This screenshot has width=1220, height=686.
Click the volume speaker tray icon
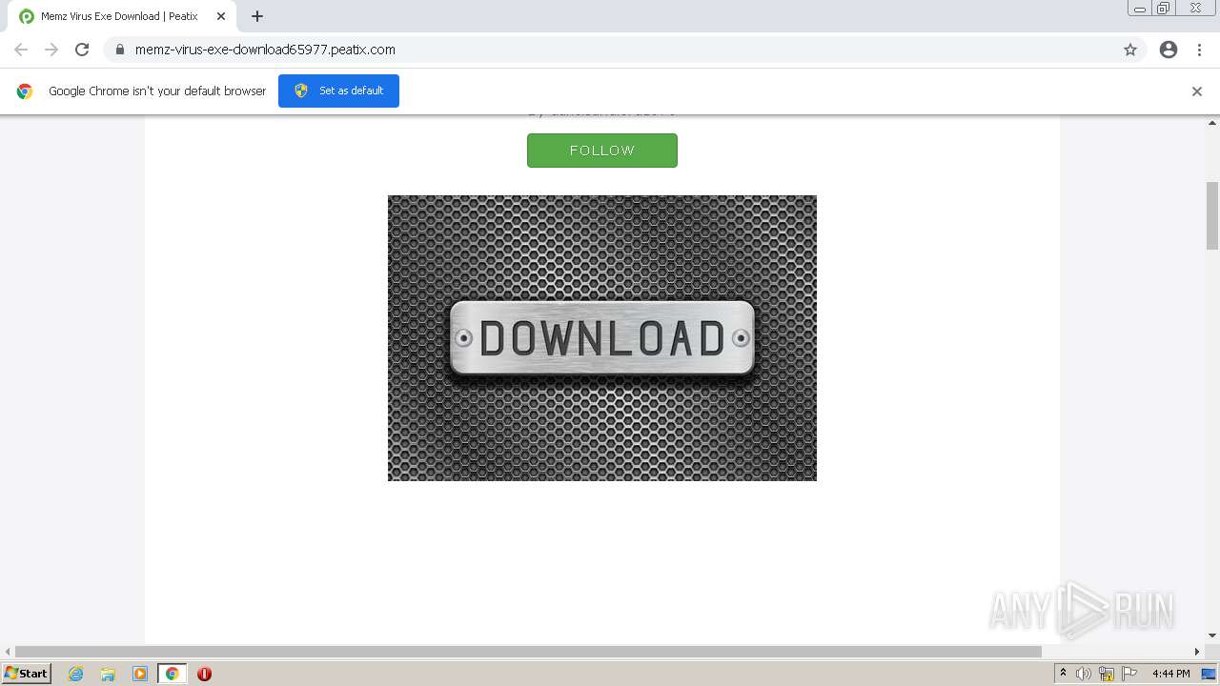[1084, 674]
